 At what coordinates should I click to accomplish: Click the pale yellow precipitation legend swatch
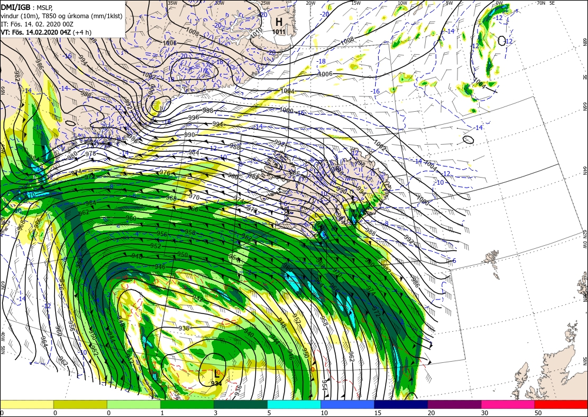26,404
